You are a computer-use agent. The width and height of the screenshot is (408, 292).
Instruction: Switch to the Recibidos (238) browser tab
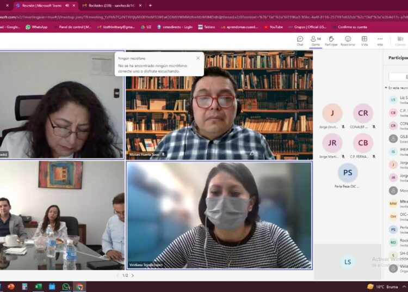[x=108, y=5]
